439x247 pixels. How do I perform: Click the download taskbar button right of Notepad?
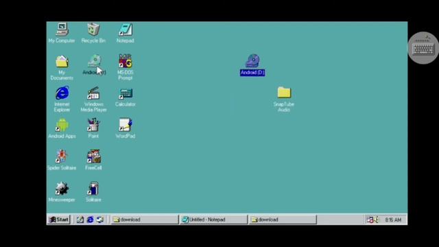tap(283, 220)
